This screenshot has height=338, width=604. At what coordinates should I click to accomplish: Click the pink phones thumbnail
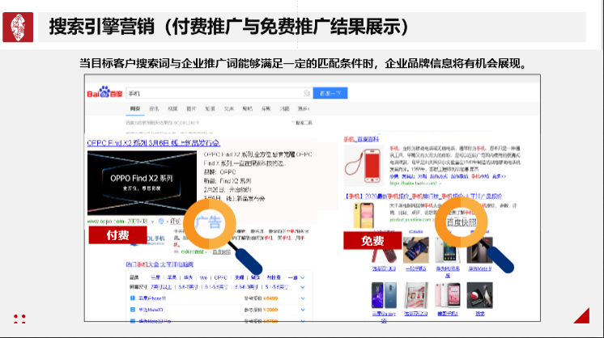447,295
